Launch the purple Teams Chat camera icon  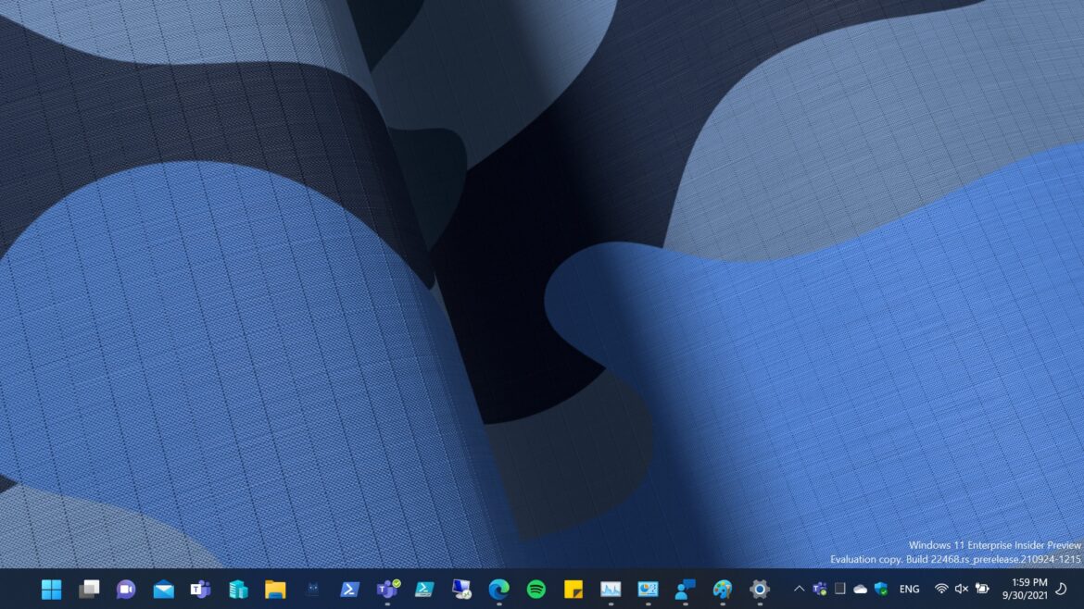126,590
